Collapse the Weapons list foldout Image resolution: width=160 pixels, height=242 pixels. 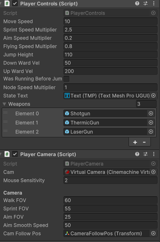click(x=4, y=104)
